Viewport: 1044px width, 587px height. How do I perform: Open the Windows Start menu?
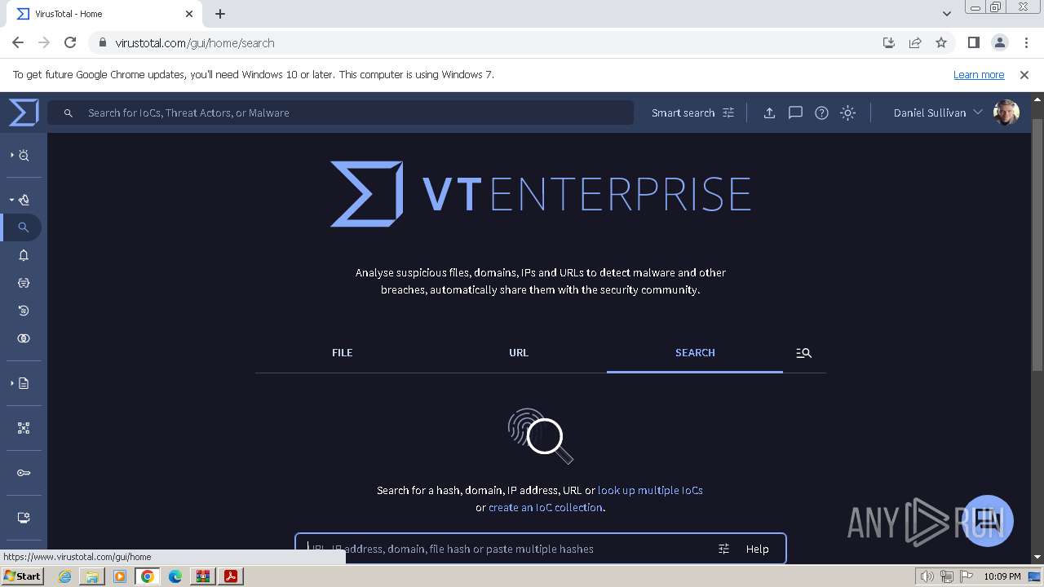(22, 576)
